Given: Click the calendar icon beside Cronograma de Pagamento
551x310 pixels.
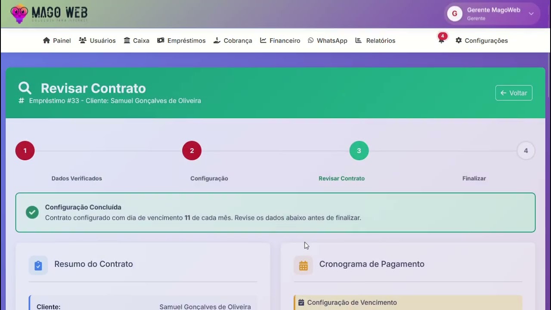Looking at the screenshot, I should coord(303,266).
